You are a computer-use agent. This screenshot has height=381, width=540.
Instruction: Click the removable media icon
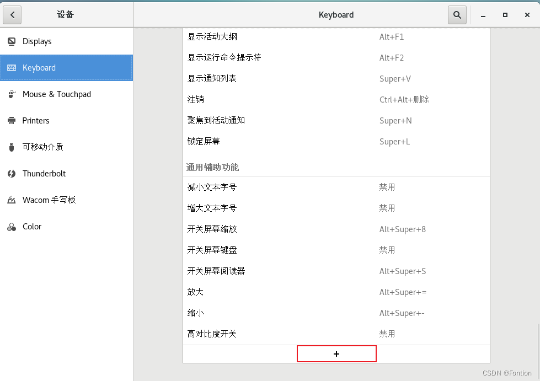pos(12,147)
